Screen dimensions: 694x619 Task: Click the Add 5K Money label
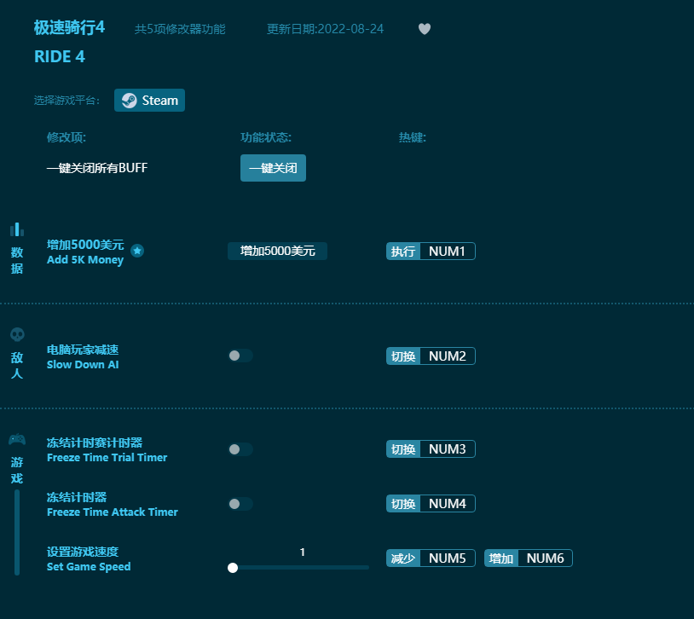(85, 260)
